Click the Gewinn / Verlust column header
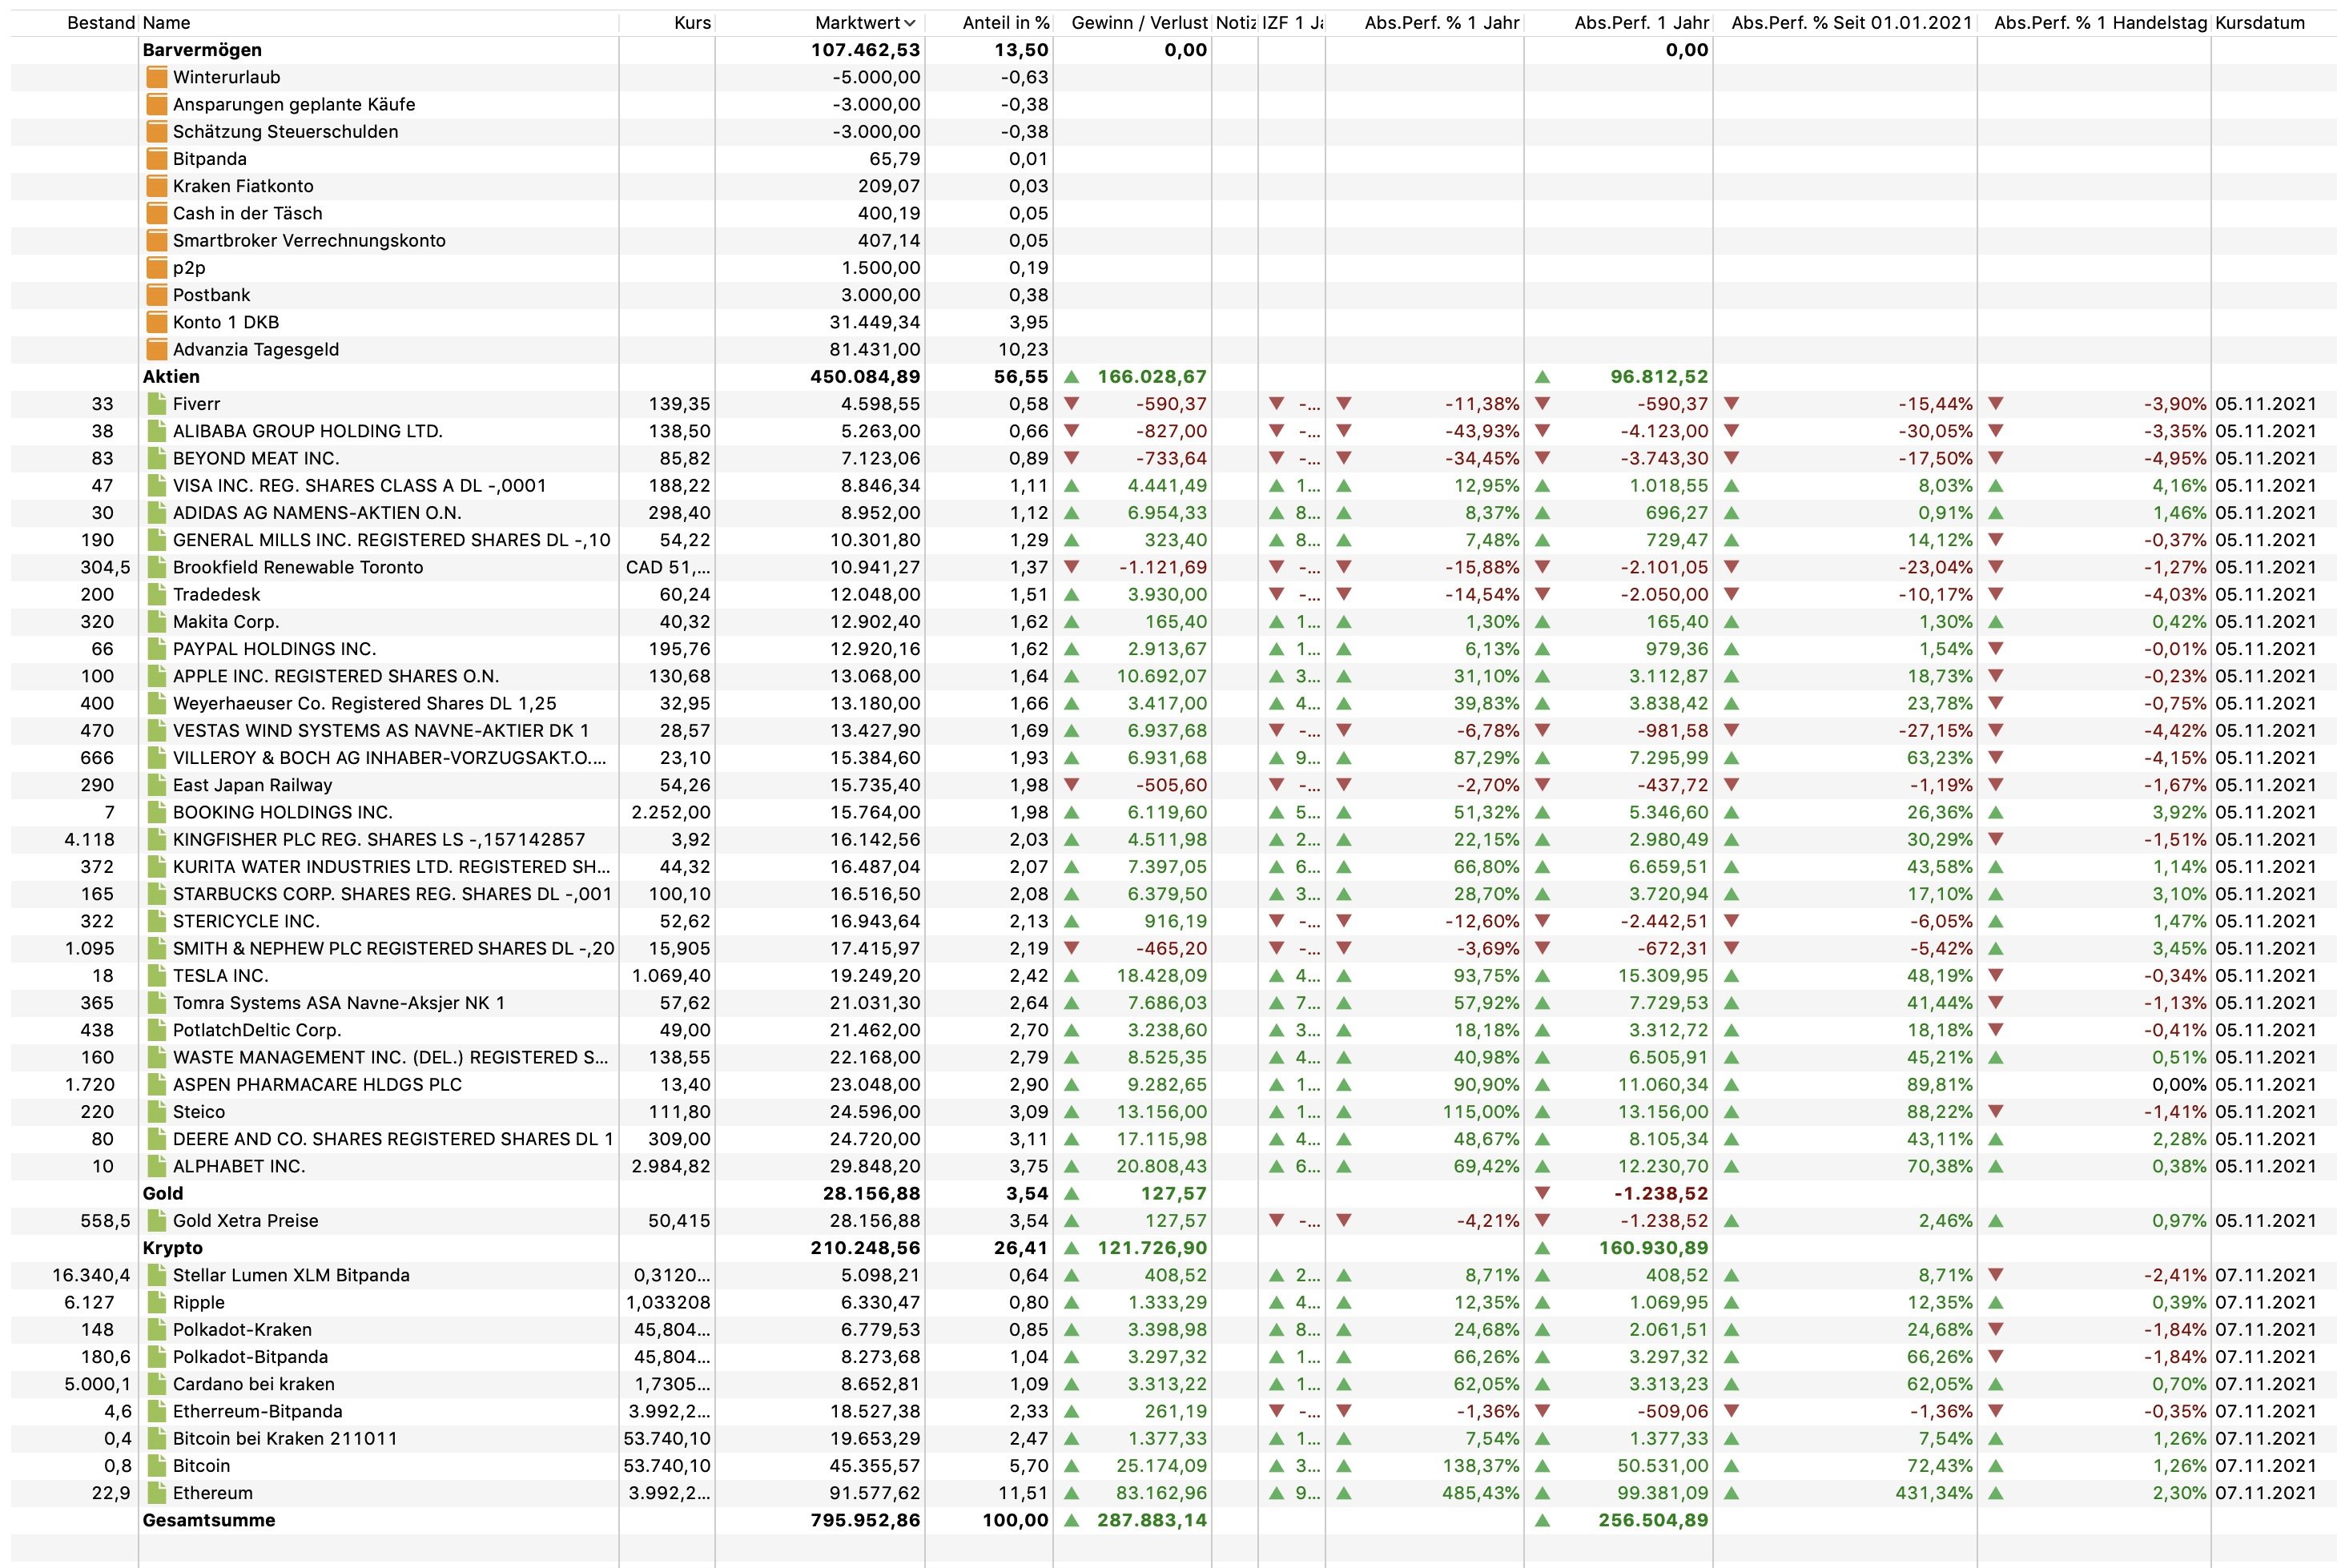Screen dimensions: 2337x1568 [1138, 23]
